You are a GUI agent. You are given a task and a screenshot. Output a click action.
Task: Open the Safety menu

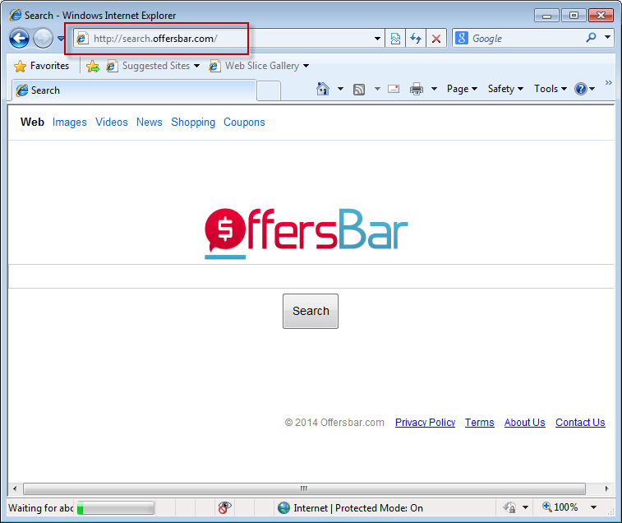[x=505, y=89]
